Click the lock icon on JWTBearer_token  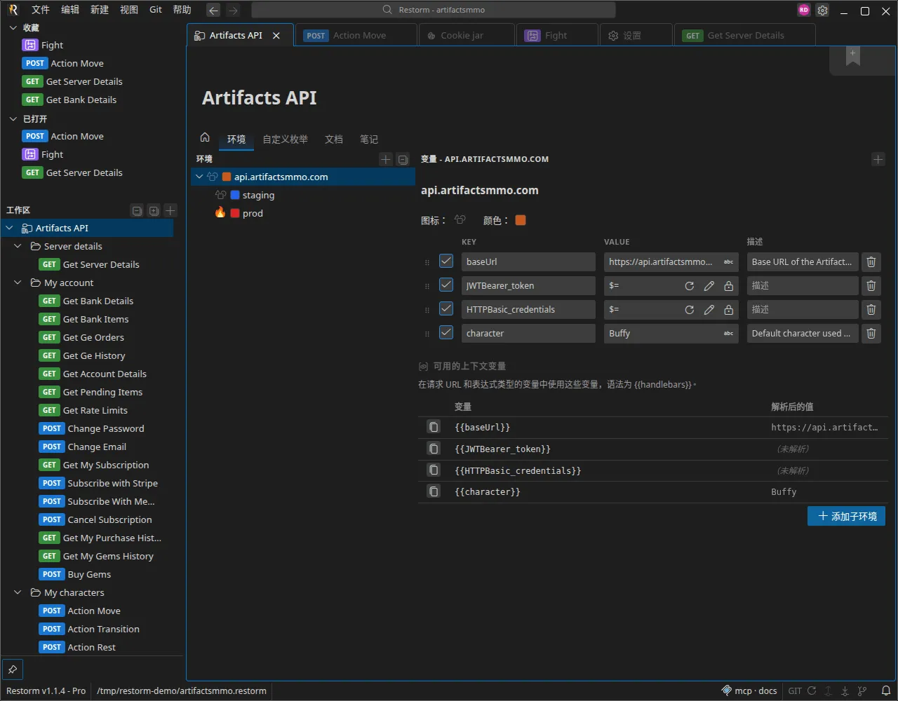pyautogui.click(x=729, y=286)
